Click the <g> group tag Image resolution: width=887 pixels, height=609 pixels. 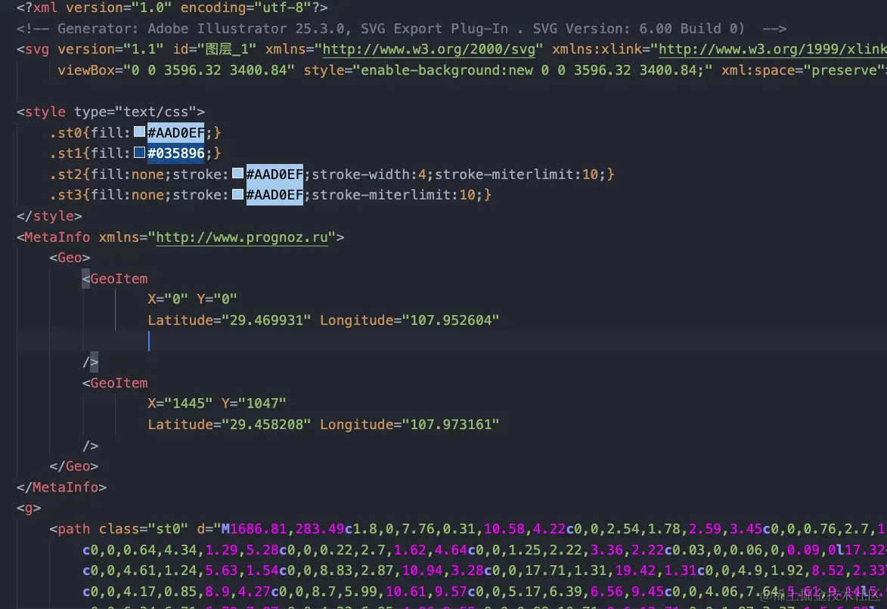click(x=29, y=508)
